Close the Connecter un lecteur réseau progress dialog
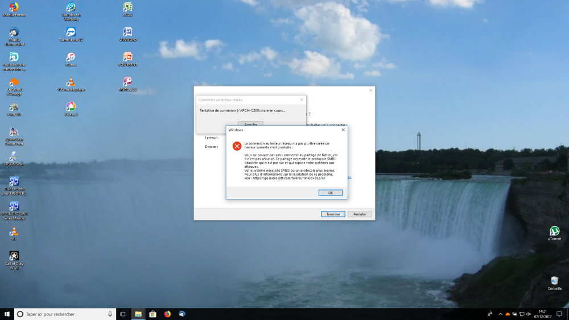 pyautogui.click(x=302, y=99)
